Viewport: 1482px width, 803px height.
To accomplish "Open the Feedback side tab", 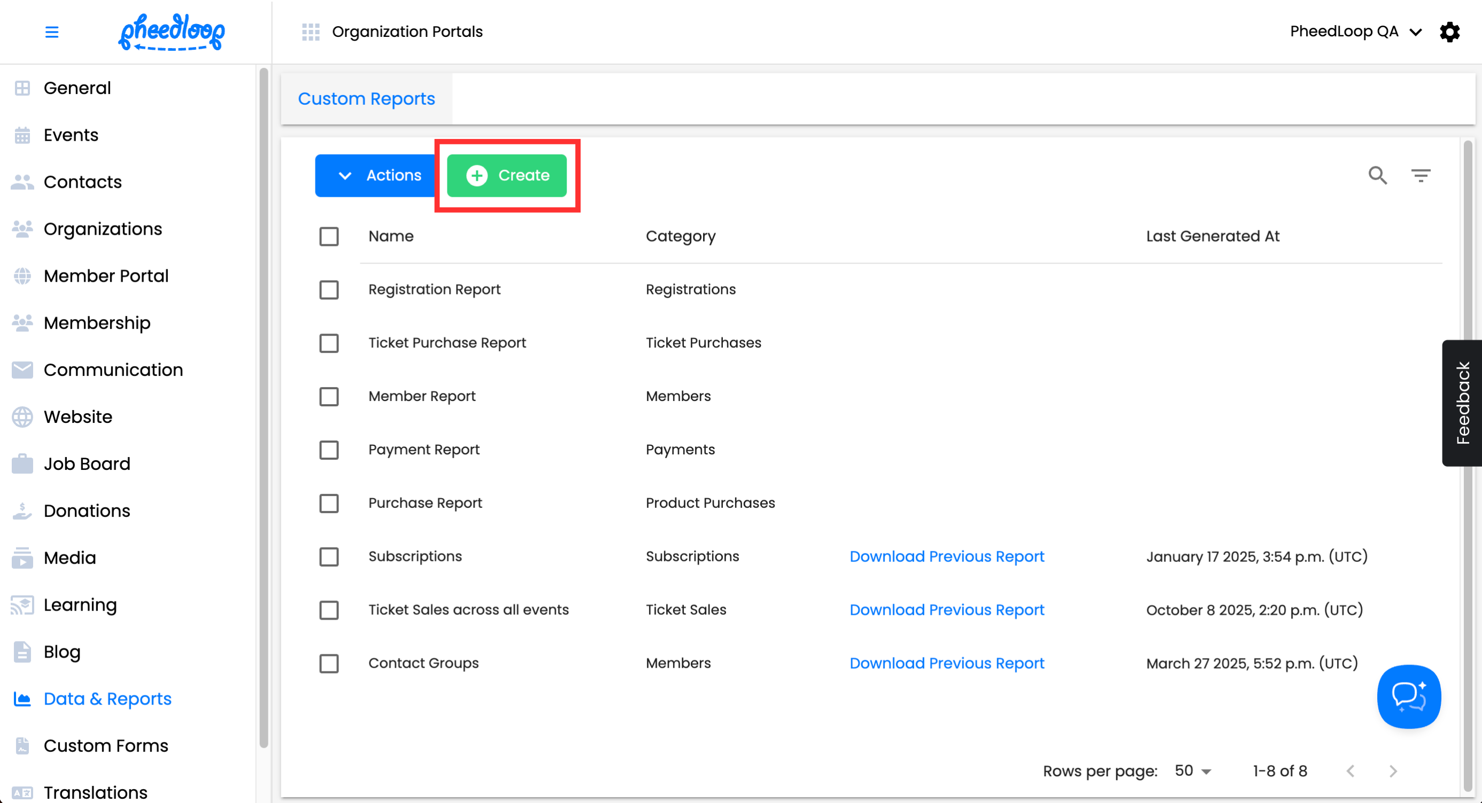I will 1462,403.
